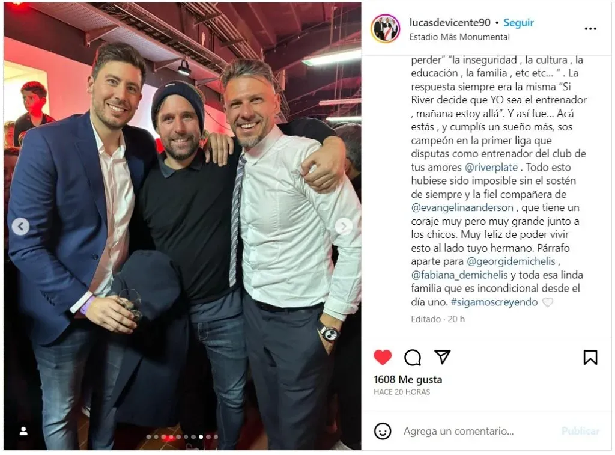Show tagged people icon on photo

(x=23, y=431)
